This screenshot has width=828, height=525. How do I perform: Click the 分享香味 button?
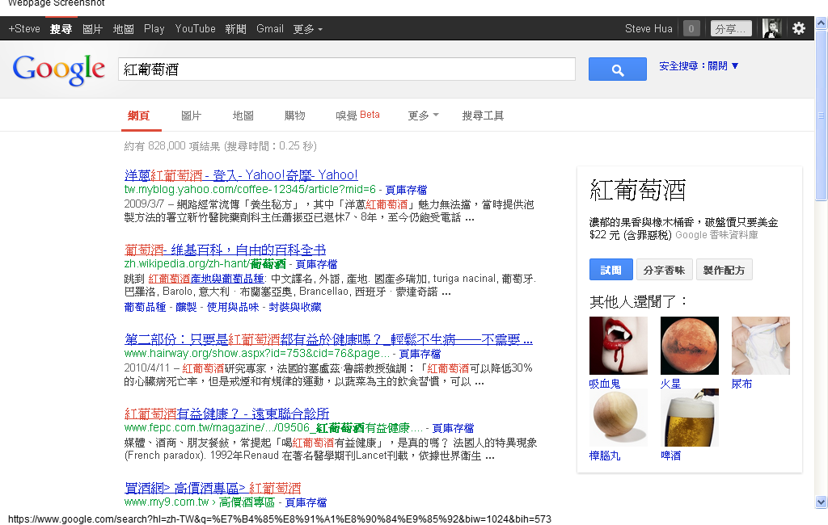coord(664,270)
